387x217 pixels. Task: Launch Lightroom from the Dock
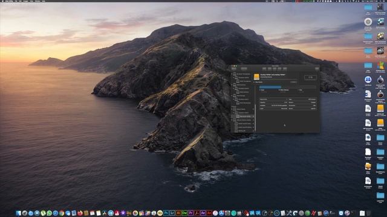pos(172,213)
